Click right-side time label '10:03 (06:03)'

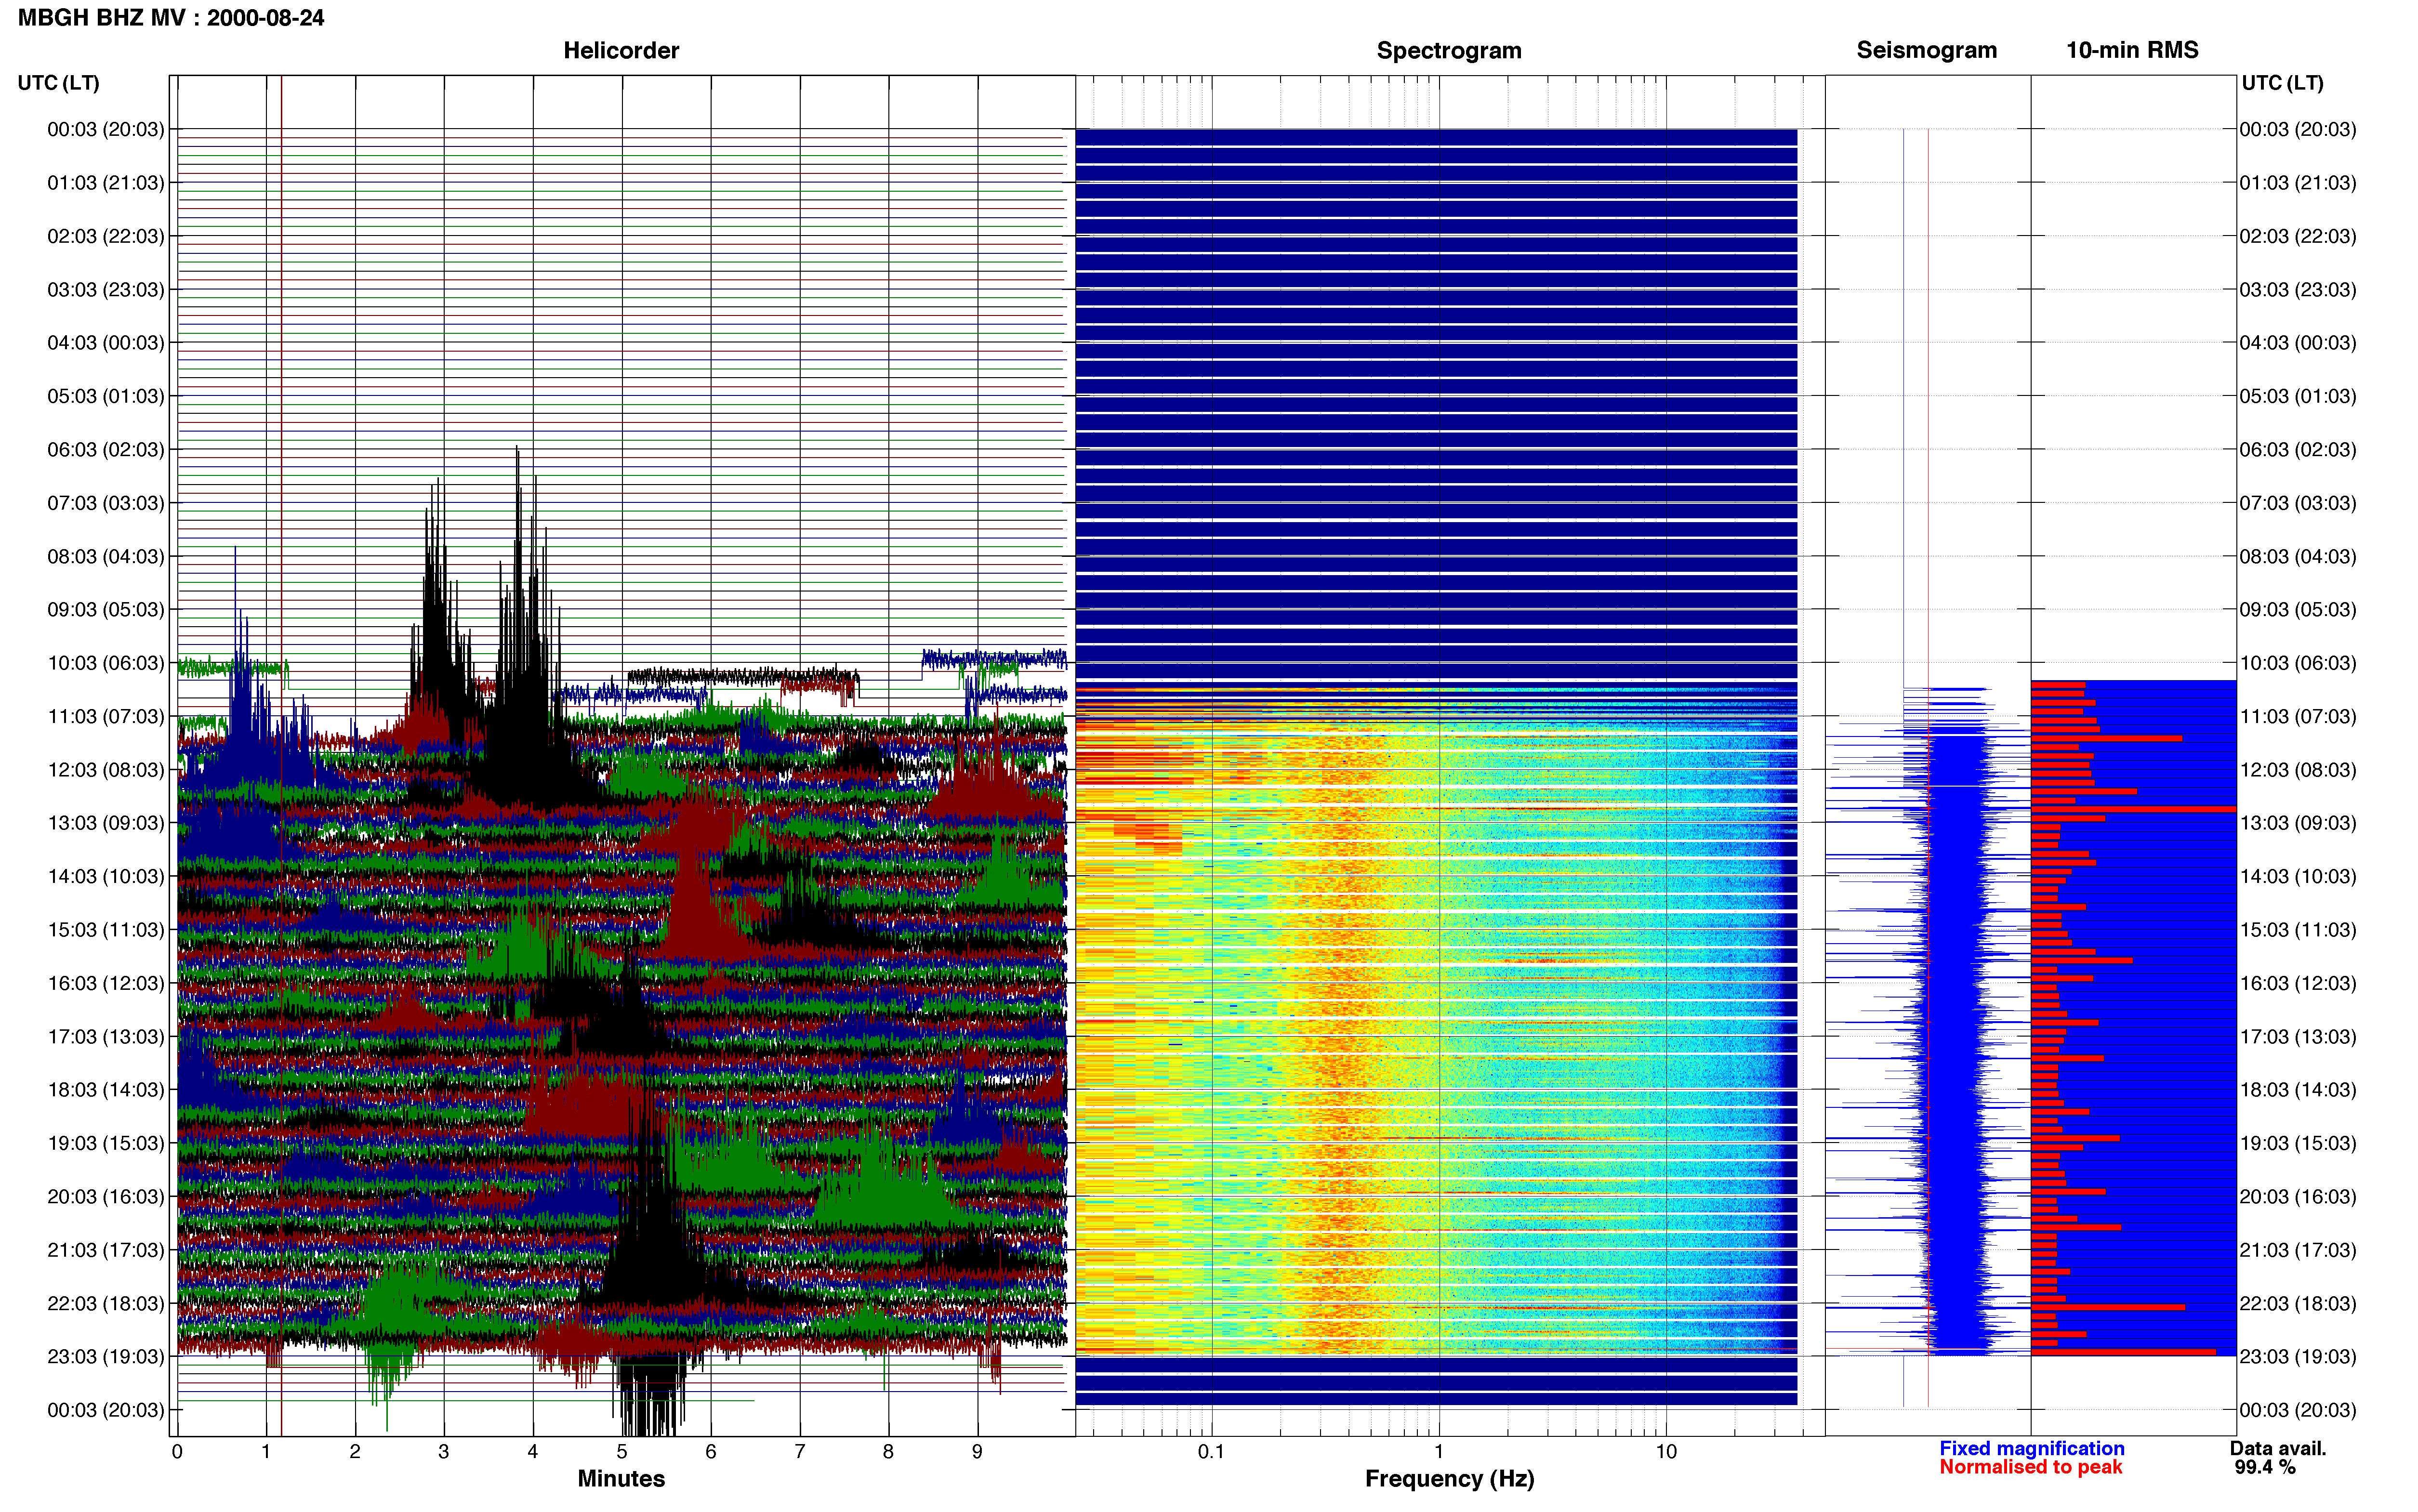pos(2298,663)
